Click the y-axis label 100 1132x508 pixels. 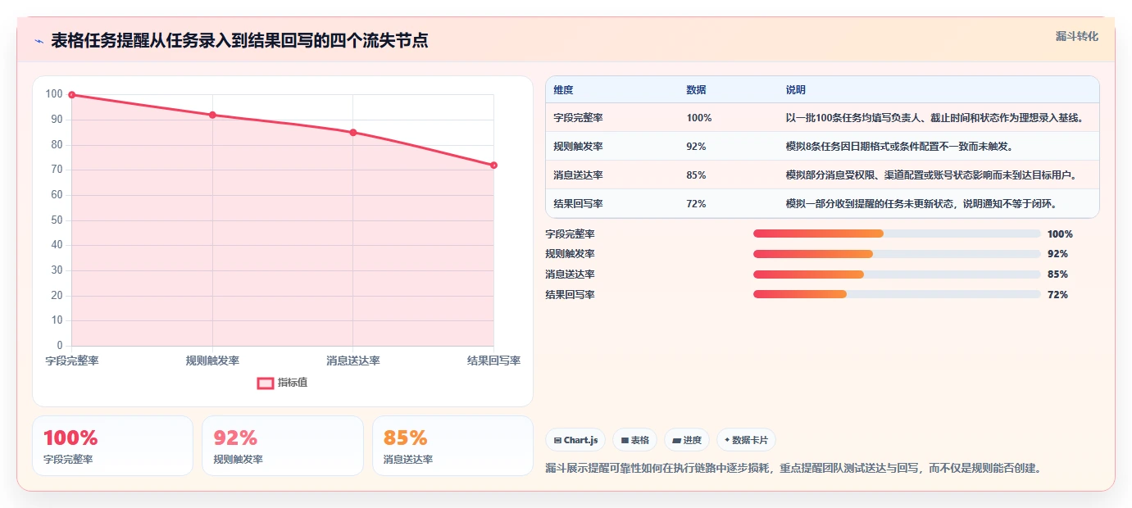point(54,94)
